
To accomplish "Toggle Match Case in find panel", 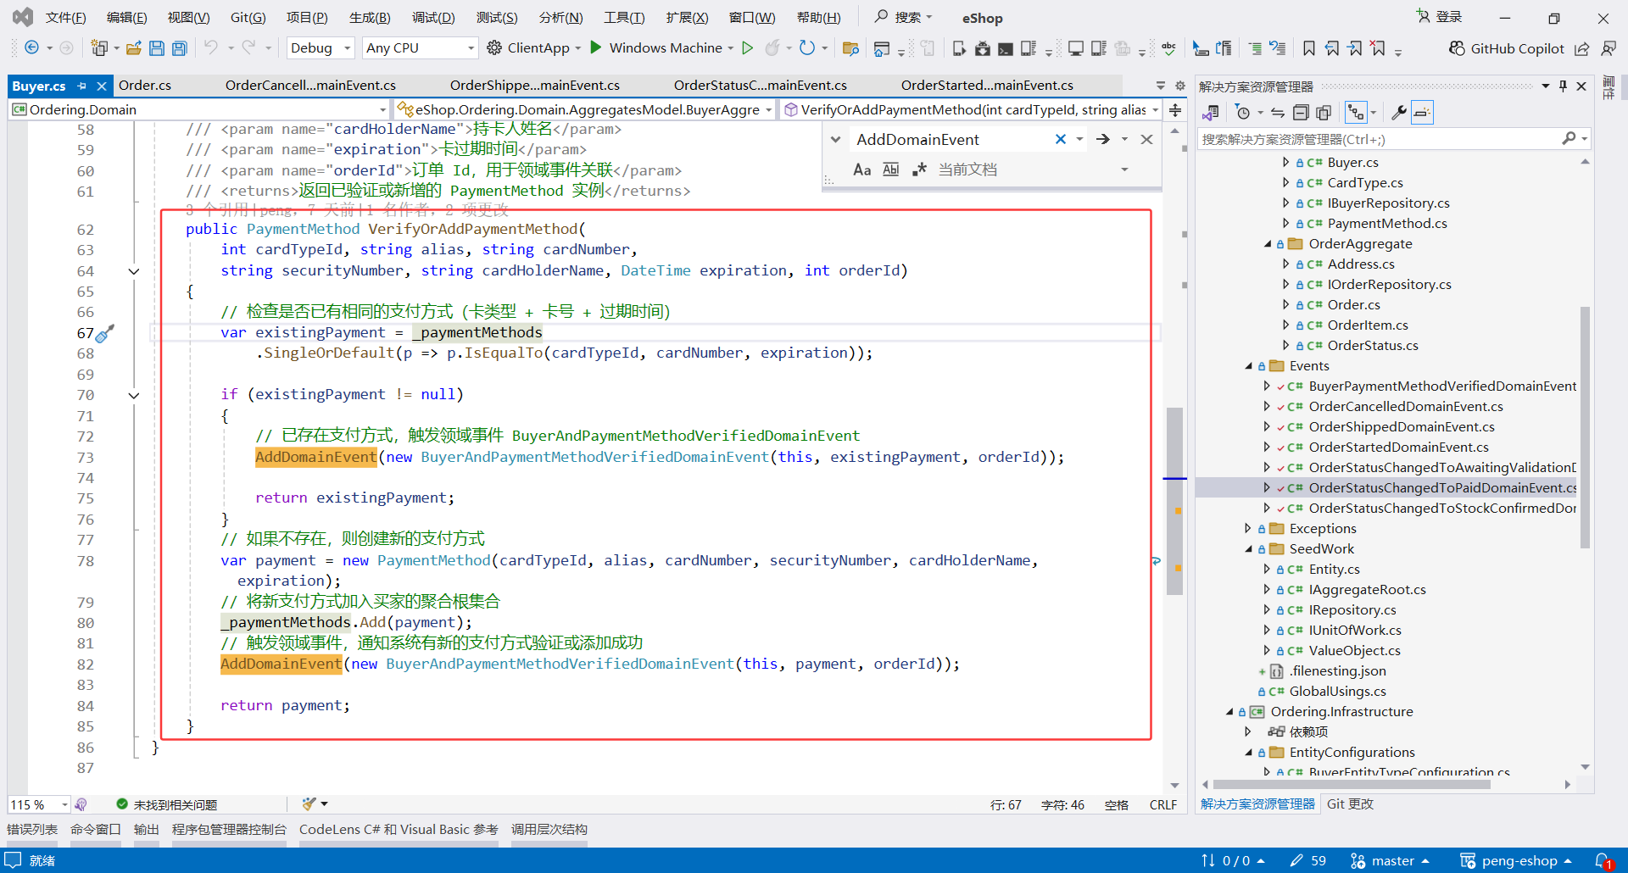I will [x=861, y=170].
